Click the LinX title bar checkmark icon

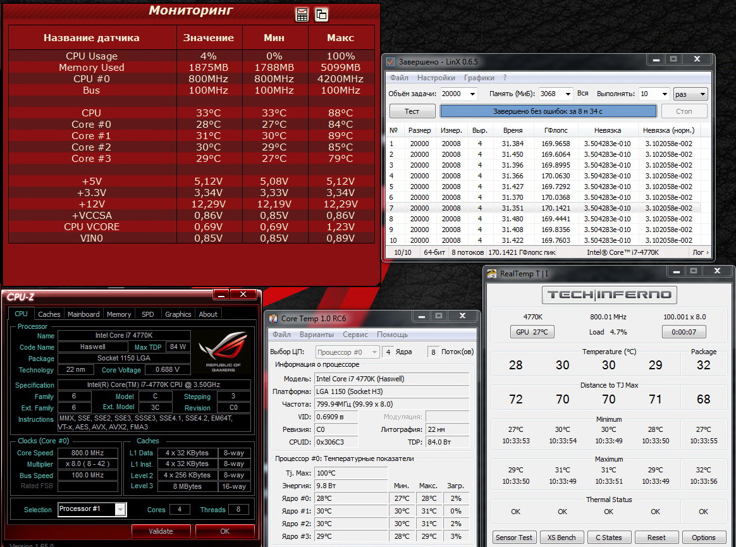(391, 61)
